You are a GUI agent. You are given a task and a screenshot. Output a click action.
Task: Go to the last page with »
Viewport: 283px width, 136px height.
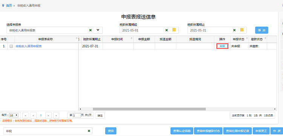click(56, 115)
